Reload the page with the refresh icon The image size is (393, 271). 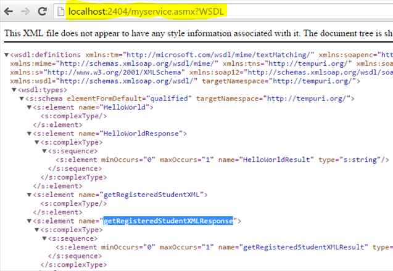pyautogui.click(x=42, y=11)
